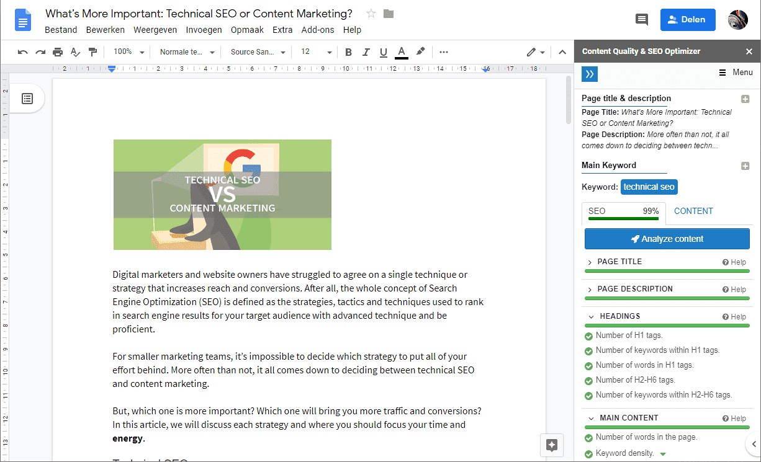Expand the PAGE TITLE section
761x462 pixels.
point(619,262)
